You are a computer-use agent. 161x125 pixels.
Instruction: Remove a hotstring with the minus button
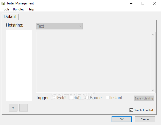click(x=23, y=108)
